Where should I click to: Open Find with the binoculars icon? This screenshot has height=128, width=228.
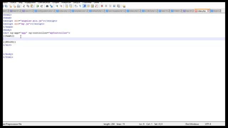[47, 6]
